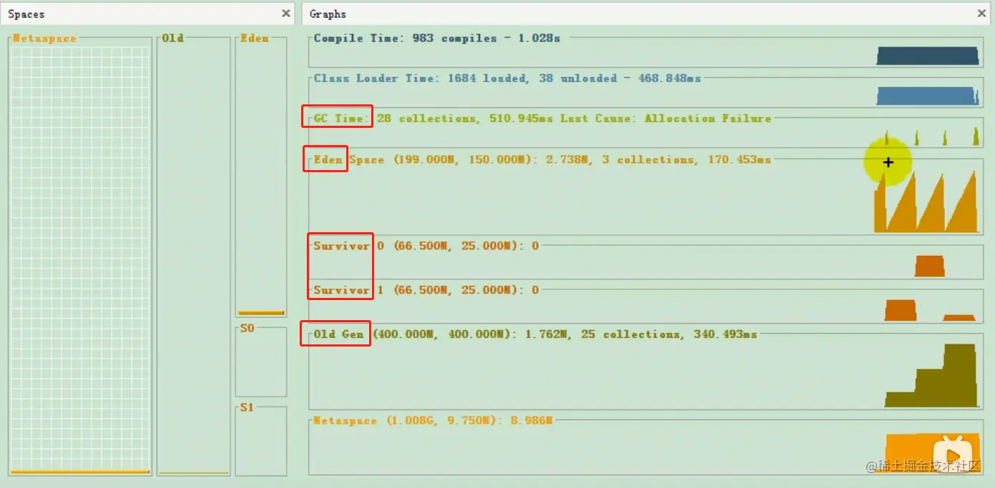Click the Eden Space sawtooth graph
995x488 pixels.
[x=926, y=201]
